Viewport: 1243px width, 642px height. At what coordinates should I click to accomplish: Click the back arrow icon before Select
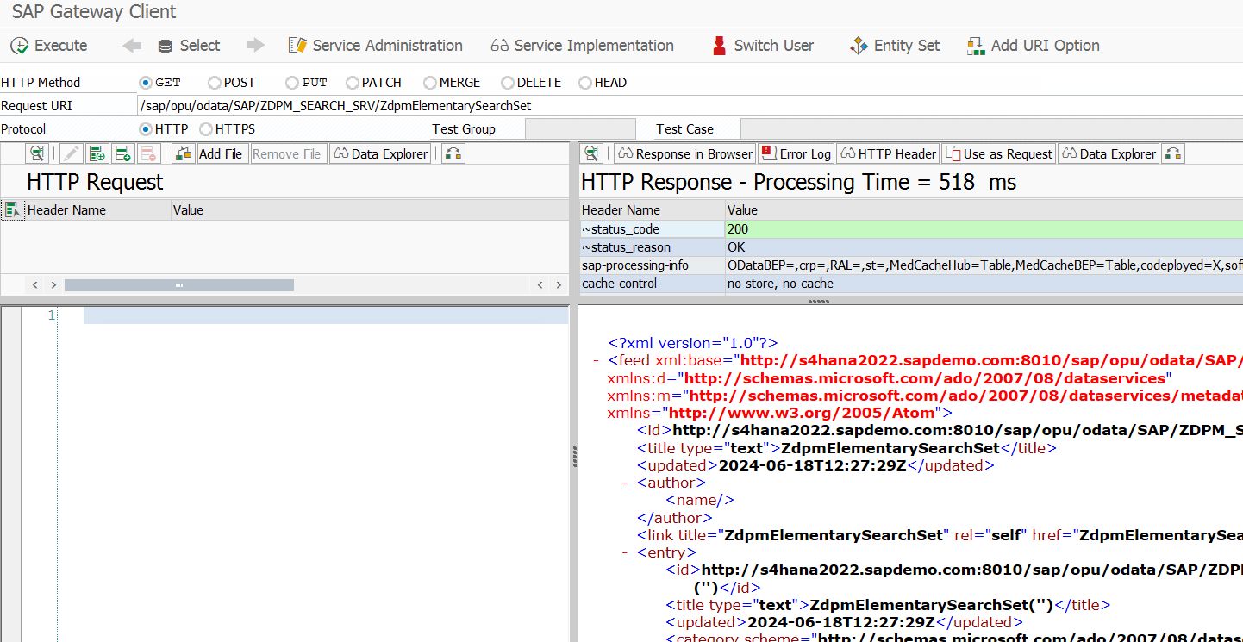point(132,46)
